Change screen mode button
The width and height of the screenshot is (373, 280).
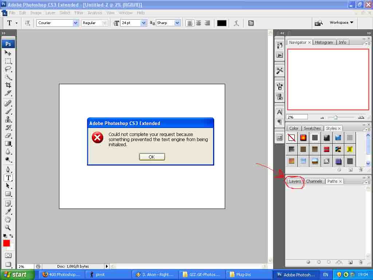8,264
